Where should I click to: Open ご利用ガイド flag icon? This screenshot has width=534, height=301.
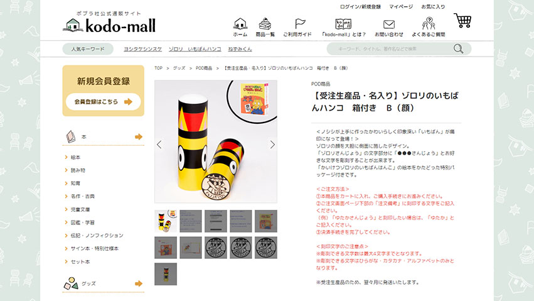tap(300, 24)
